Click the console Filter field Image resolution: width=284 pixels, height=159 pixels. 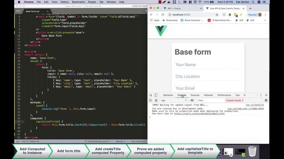point(210,100)
